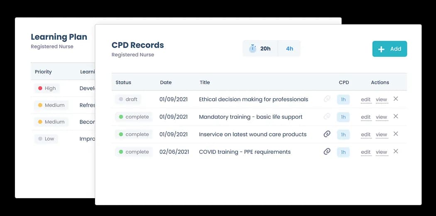Click title COVID training - PPE requirements
Screen dimensions: 436x216
tap(245, 152)
